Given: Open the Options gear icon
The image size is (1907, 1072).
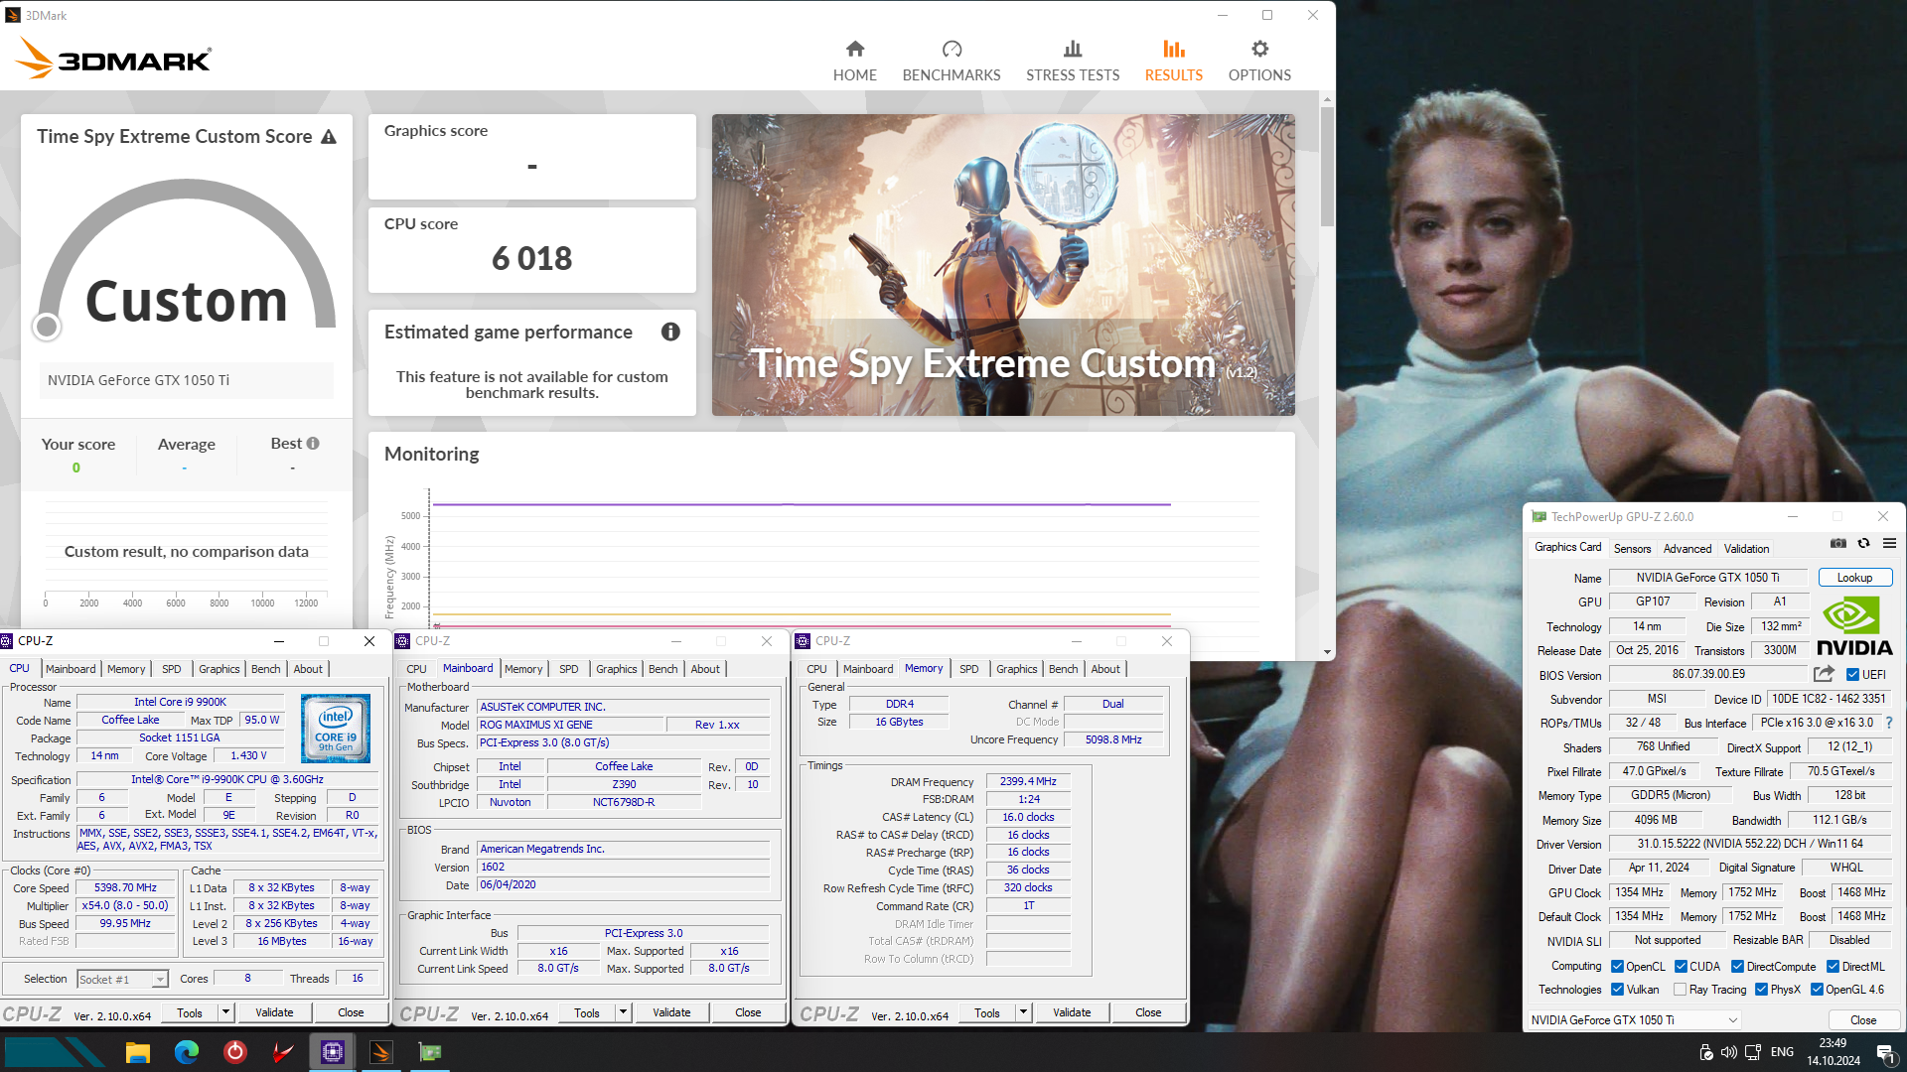Looking at the screenshot, I should [x=1259, y=49].
